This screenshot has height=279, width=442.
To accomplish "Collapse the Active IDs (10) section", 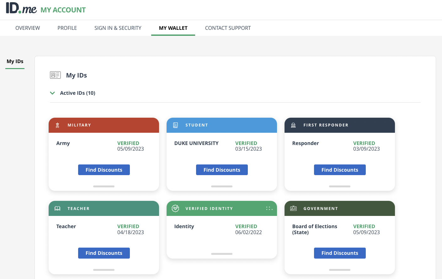I will pyautogui.click(x=52, y=93).
